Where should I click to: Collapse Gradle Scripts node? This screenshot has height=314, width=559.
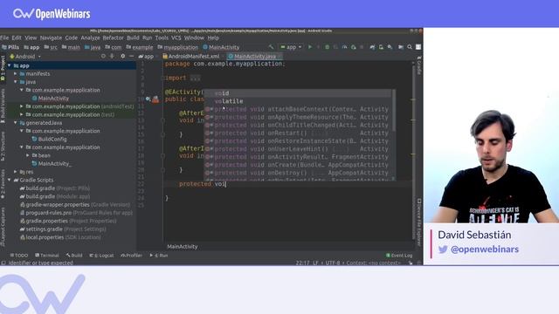coord(10,181)
